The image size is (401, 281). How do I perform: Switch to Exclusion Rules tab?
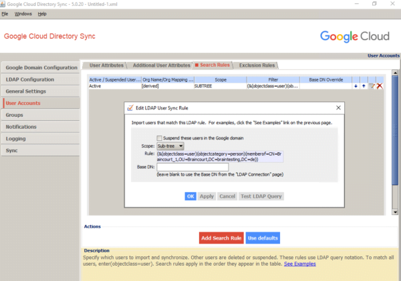[x=257, y=65]
